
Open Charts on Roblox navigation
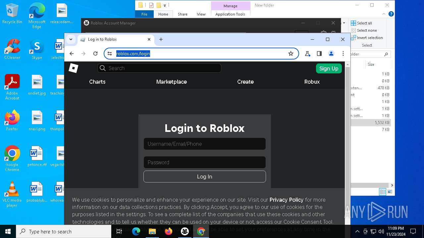97,82
